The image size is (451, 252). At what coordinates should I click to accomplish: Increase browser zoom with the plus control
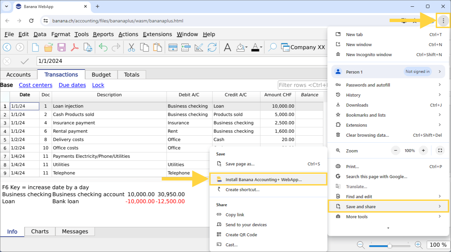pos(423,150)
